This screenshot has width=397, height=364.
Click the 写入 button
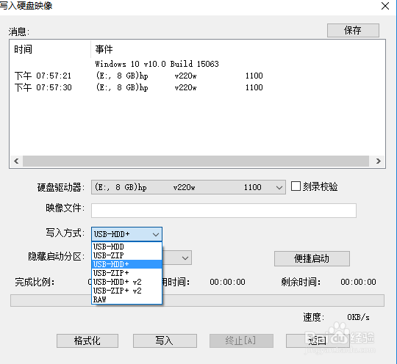pos(165,341)
